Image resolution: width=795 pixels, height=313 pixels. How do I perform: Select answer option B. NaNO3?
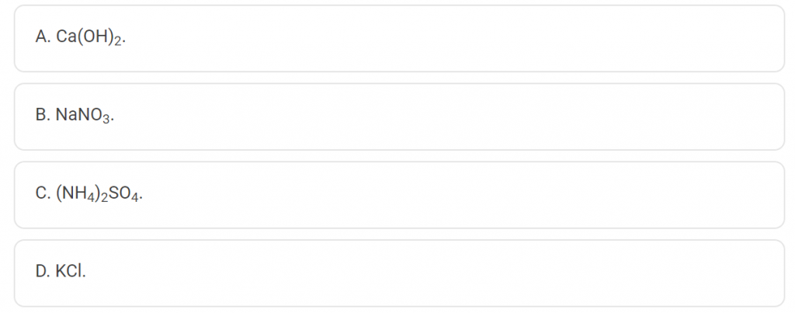pyautogui.click(x=399, y=117)
